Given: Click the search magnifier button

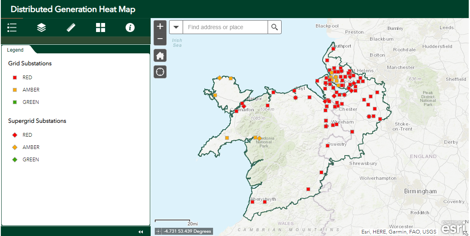Looking at the screenshot, I should (275, 27).
